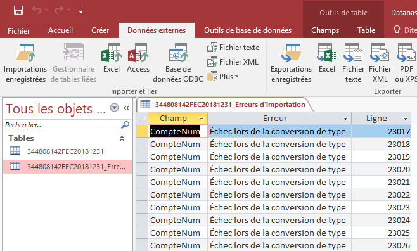Select the Données externes ribbon tab
This screenshot has height=251, width=417.
157,30
